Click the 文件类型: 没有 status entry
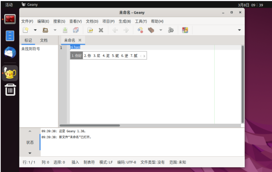272x172 pixels. tap(152, 162)
